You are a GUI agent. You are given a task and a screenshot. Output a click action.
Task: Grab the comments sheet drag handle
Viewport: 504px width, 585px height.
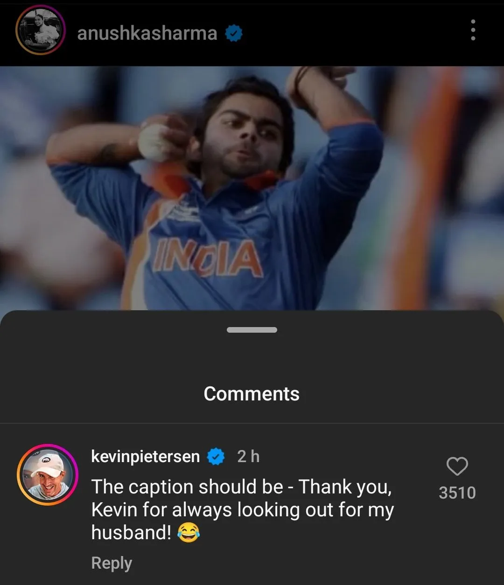pyautogui.click(x=252, y=330)
